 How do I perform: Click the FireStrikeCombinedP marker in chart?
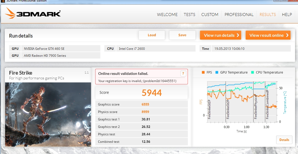(267, 104)
